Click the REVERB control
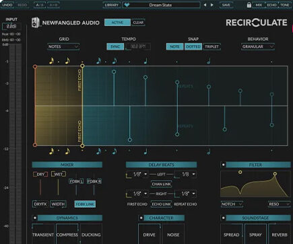This screenshot has width=293, height=244. [280, 235]
